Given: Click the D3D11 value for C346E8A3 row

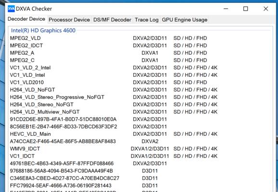Looking at the screenshot, I should click(150, 179).
